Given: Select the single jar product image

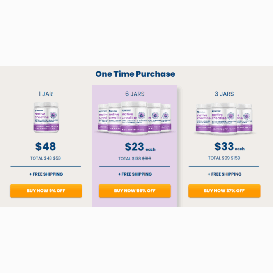Looking at the screenshot, I should (x=46, y=117).
